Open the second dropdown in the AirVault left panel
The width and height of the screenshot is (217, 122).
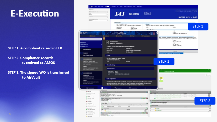[98, 15]
